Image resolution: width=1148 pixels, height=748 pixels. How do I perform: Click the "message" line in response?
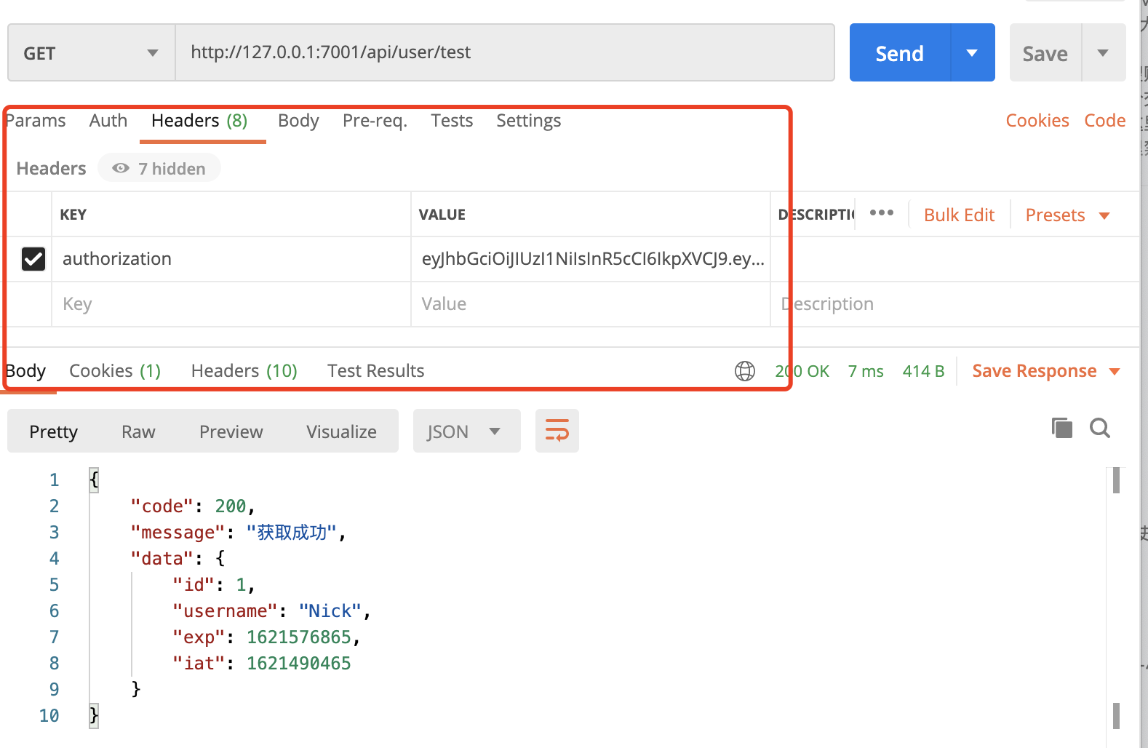238,533
